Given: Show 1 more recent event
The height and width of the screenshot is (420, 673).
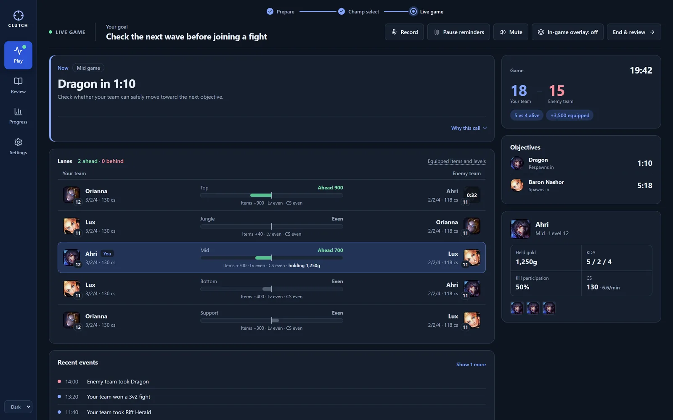Looking at the screenshot, I should point(471,365).
